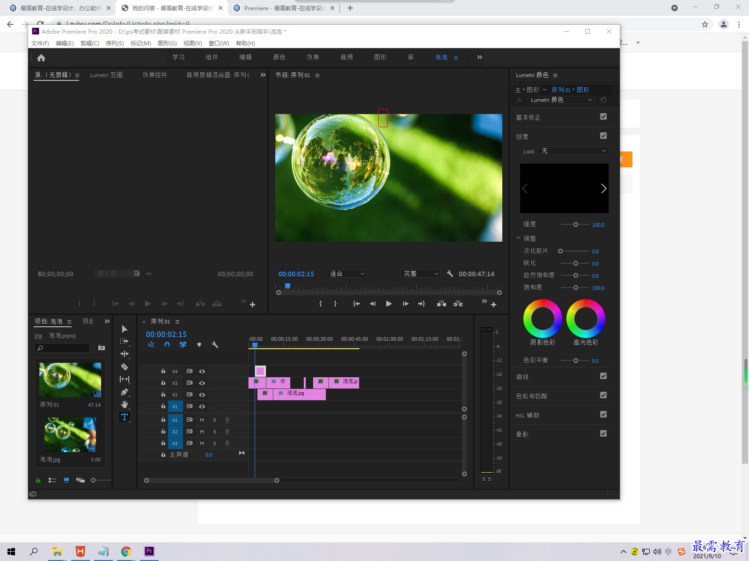The width and height of the screenshot is (749, 561).
Task: Select the 泡泡.jpg thumbnail in project
Action: click(70, 435)
